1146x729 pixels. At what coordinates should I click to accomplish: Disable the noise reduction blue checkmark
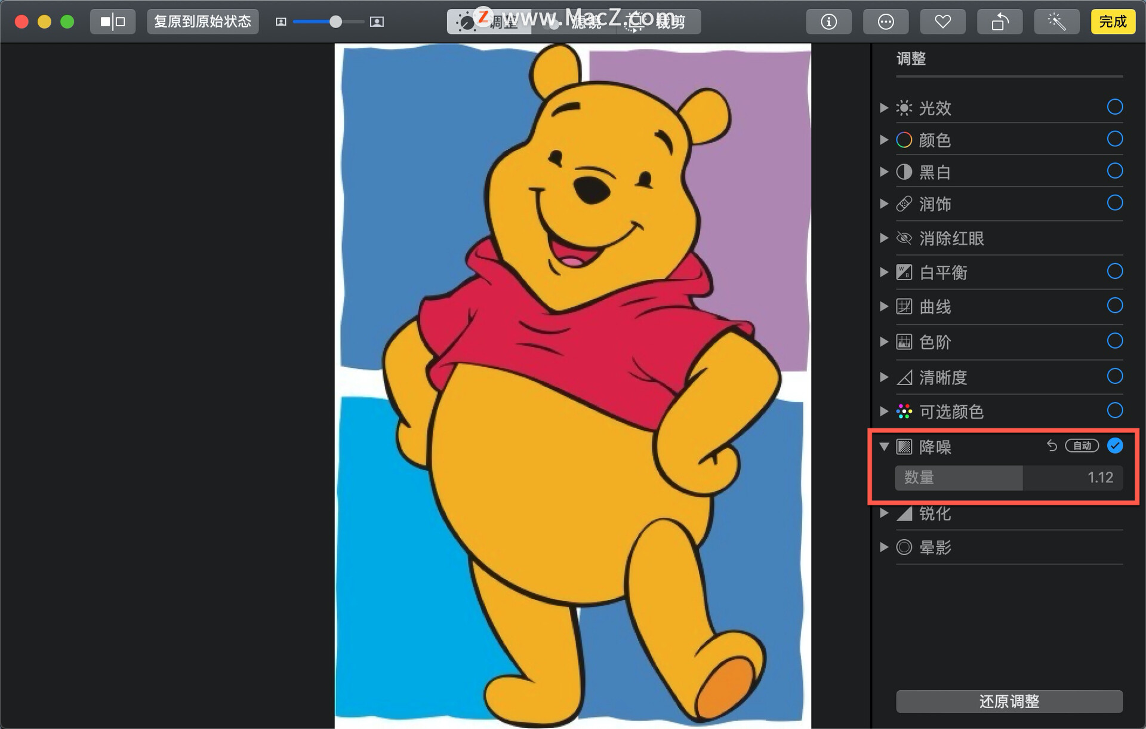tap(1114, 446)
